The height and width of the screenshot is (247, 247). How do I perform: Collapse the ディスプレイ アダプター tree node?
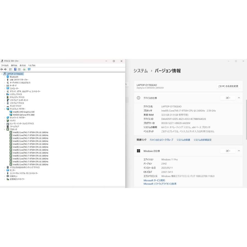click(5, 109)
